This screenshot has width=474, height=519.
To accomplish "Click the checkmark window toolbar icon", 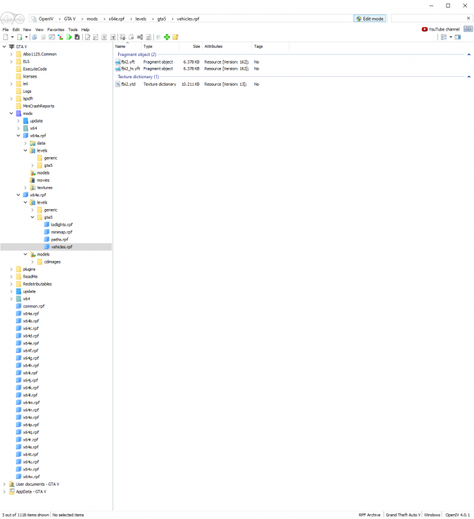I will click(x=52, y=37).
